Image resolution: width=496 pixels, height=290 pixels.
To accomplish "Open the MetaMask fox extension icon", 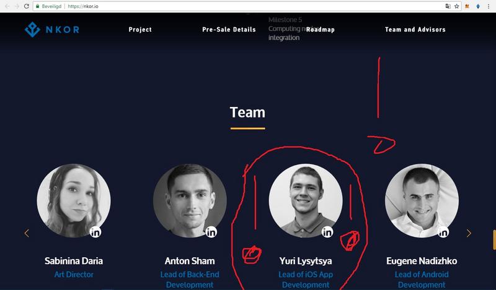I will coord(467,6).
